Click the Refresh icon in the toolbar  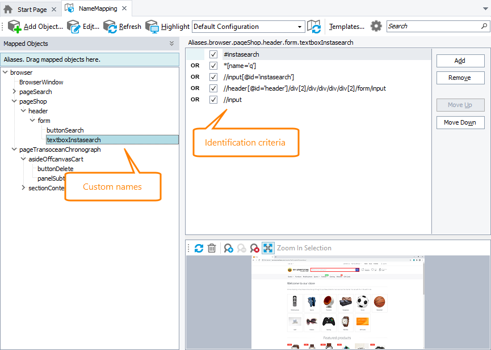pyautogui.click(x=110, y=26)
